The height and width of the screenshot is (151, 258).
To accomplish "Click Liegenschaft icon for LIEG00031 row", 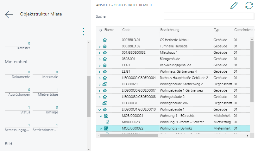I will point(105,103).
